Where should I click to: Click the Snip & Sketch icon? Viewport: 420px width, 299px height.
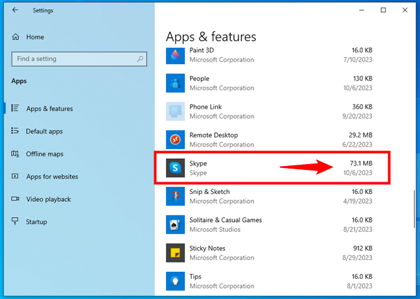[x=176, y=196]
